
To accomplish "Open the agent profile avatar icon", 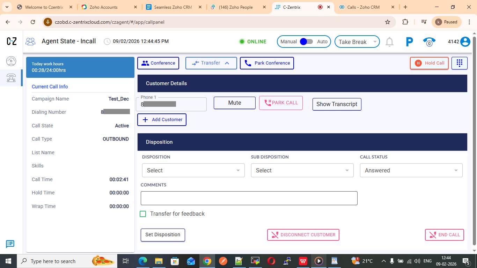I will pos(465,42).
